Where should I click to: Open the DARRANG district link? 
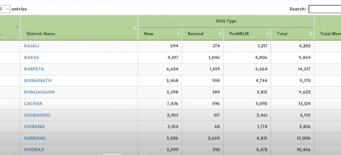tap(35, 138)
